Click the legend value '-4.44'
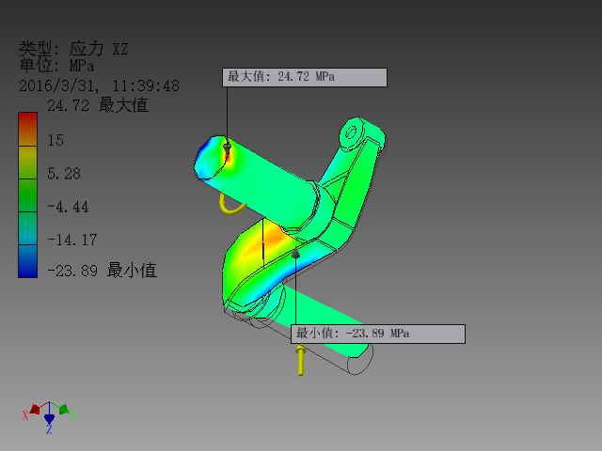The image size is (602, 451). pyautogui.click(x=68, y=207)
